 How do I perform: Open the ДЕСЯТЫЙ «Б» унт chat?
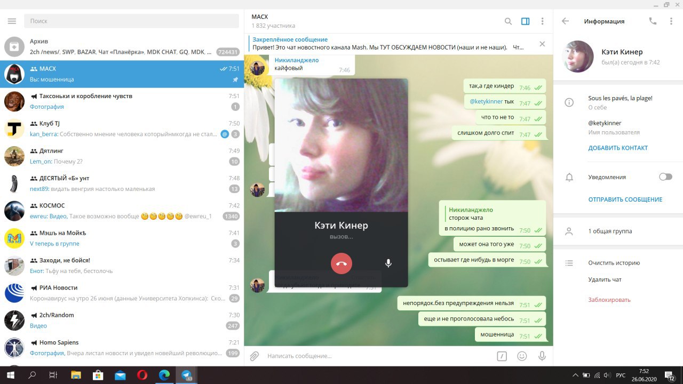pyautogui.click(x=122, y=183)
